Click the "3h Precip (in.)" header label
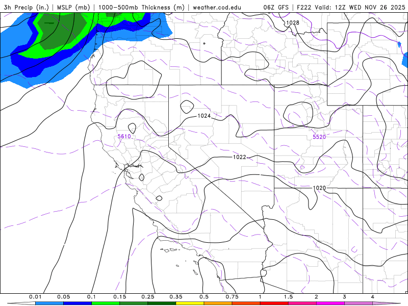The height and width of the screenshot is (306, 408). coord(27,7)
